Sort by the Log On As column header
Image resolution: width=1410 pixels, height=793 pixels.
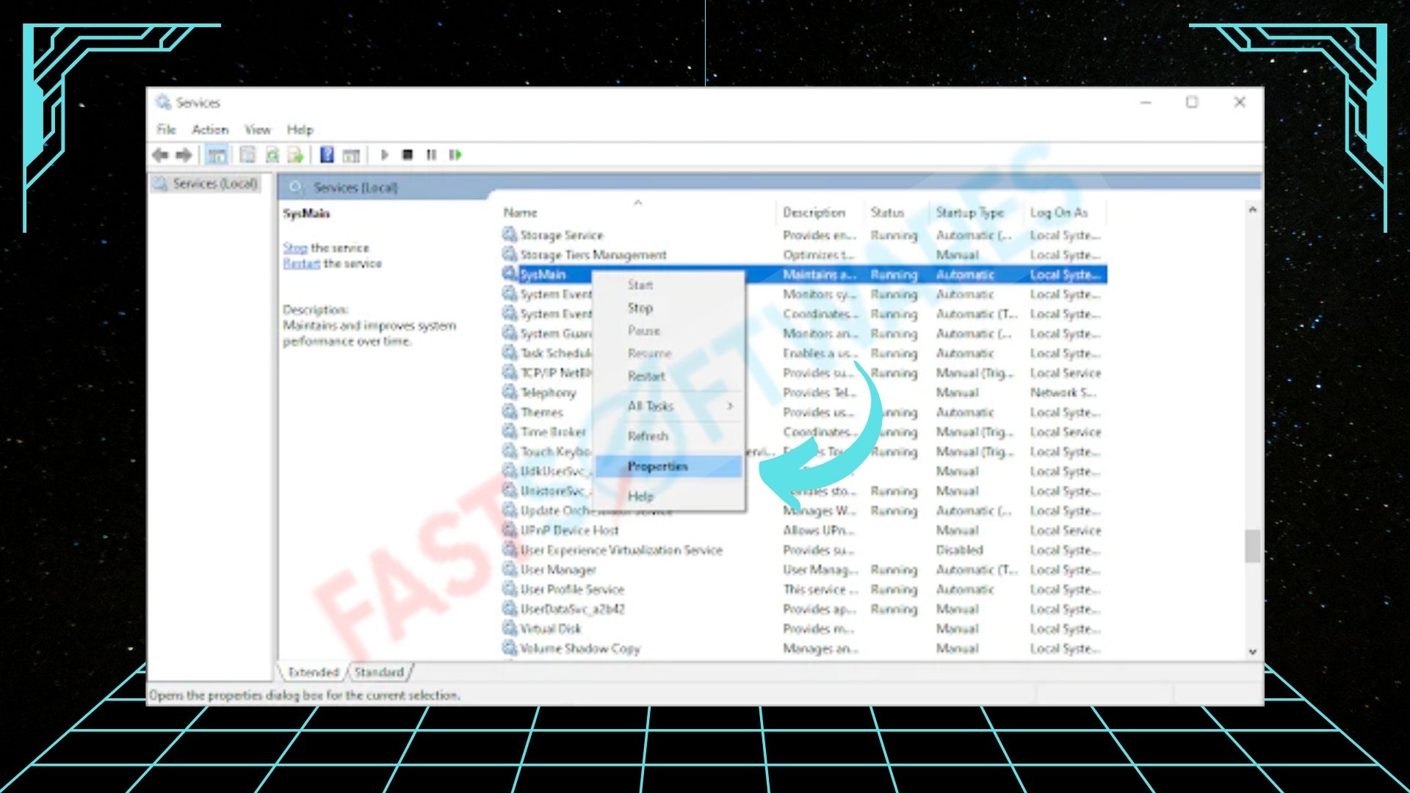tap(1065, 212)
